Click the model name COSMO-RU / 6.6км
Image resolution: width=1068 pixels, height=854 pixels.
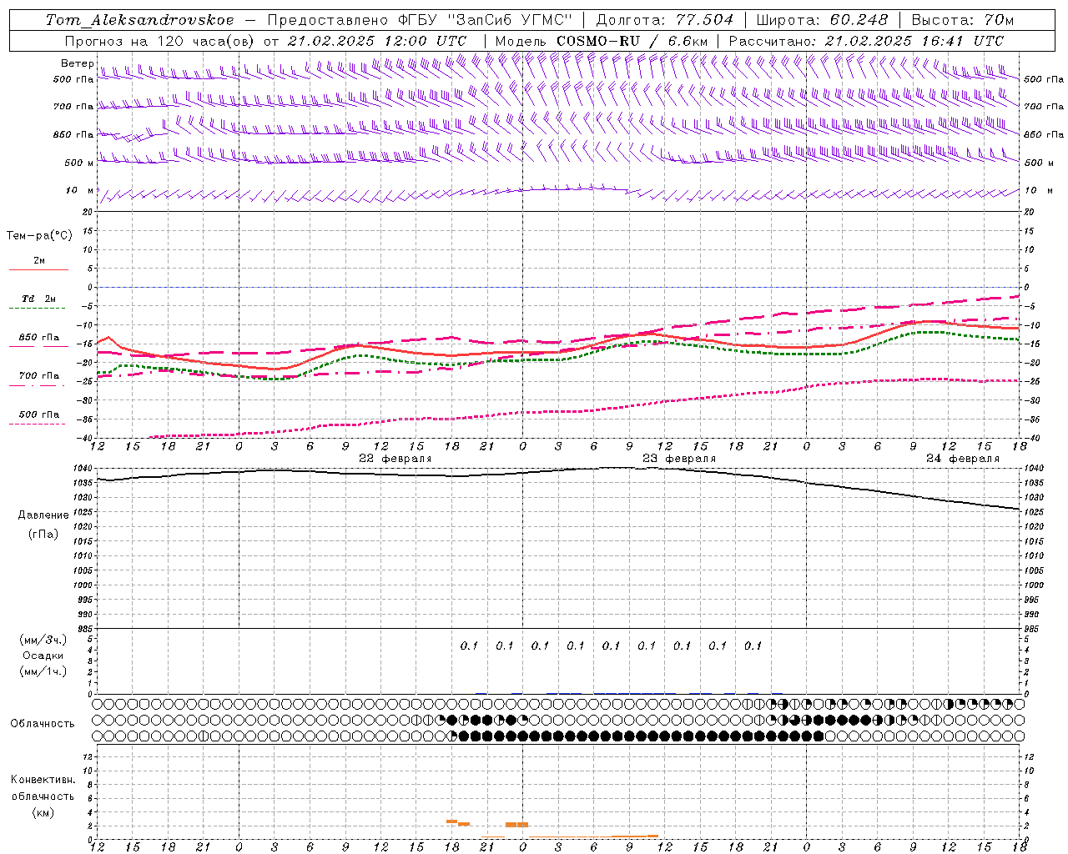pyautogui.click(x=632, y=41)
